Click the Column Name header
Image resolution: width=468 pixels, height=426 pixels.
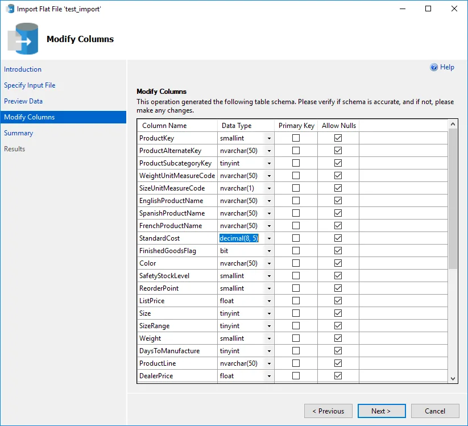point(177,126)
